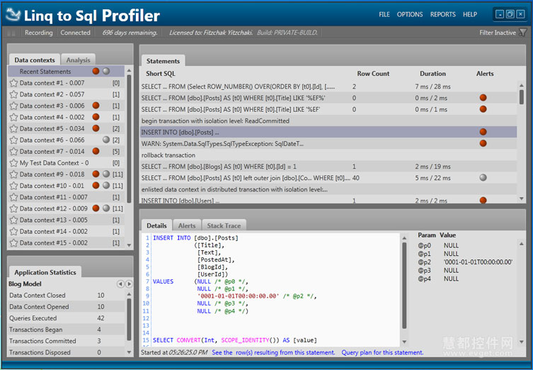This screenshot has height=370, width=533.
Task: Select the Application Statistics tab
Action: 45,272
